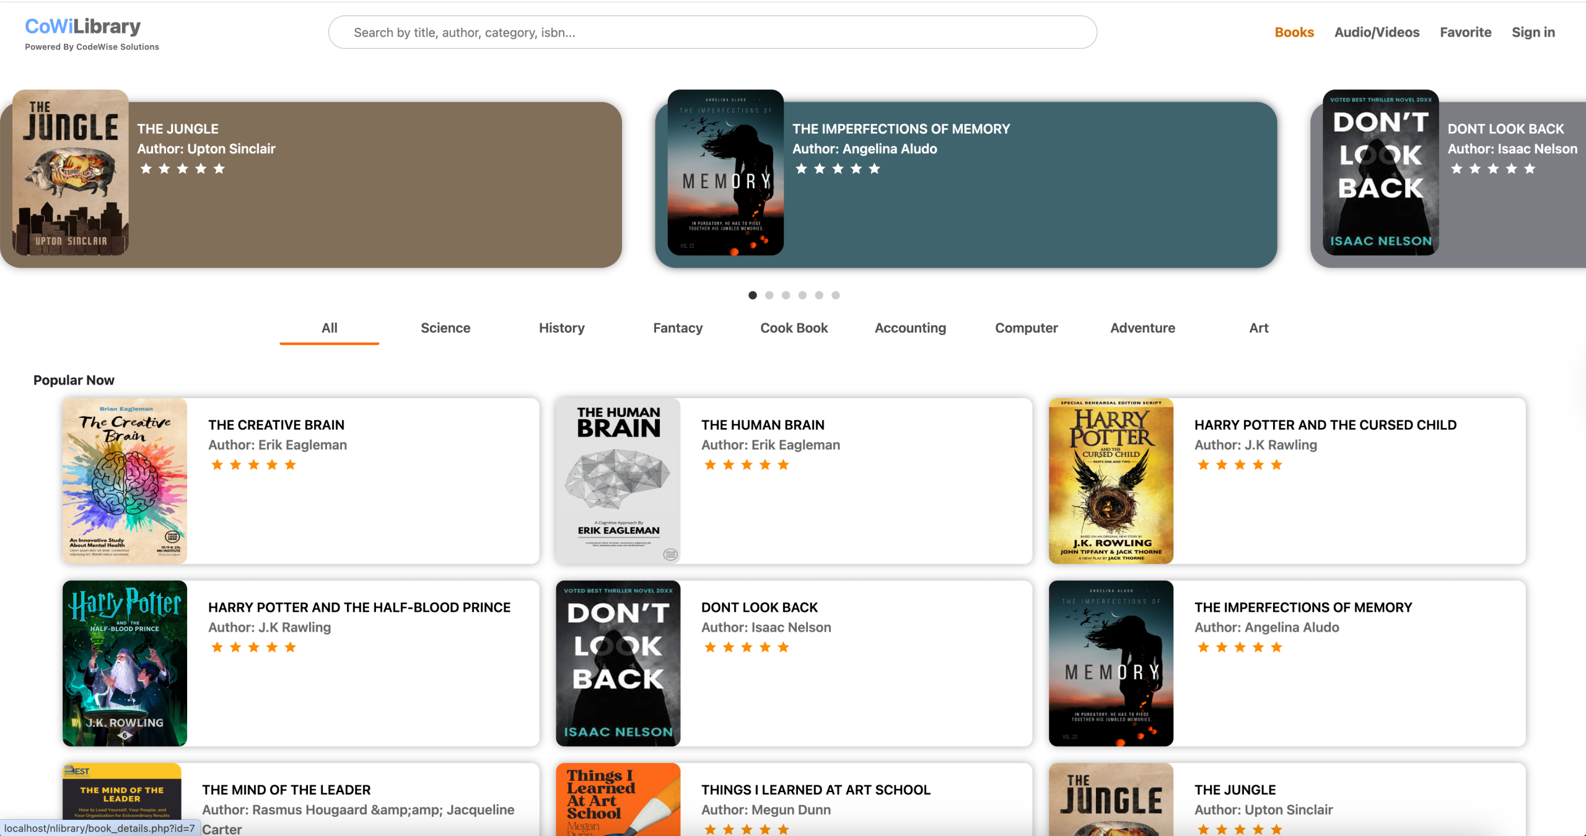Open The Human Brain book cover
The image size is (1586, 836).
(x=618, y=481)
